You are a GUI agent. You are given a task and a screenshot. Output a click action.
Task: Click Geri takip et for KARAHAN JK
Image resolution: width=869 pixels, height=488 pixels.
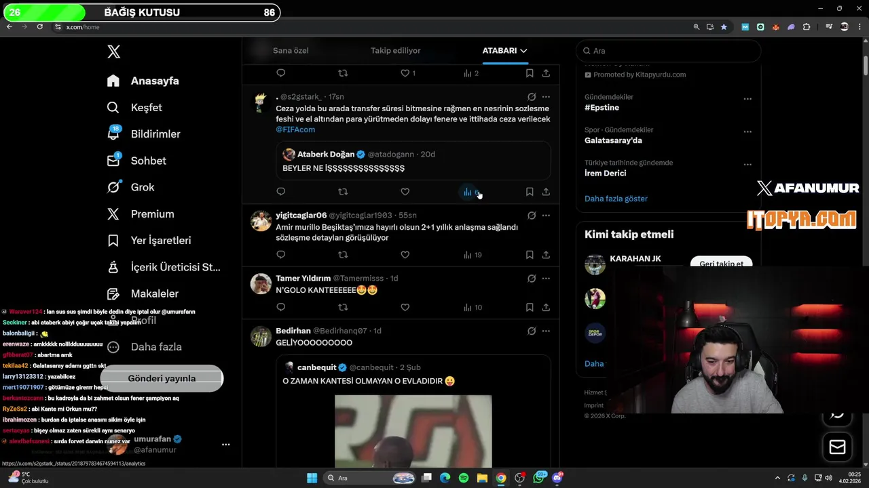pos(721,264)
